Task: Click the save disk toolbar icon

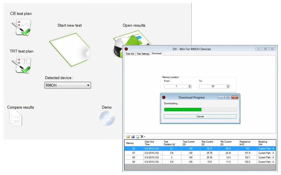Action: click(133, 136)
